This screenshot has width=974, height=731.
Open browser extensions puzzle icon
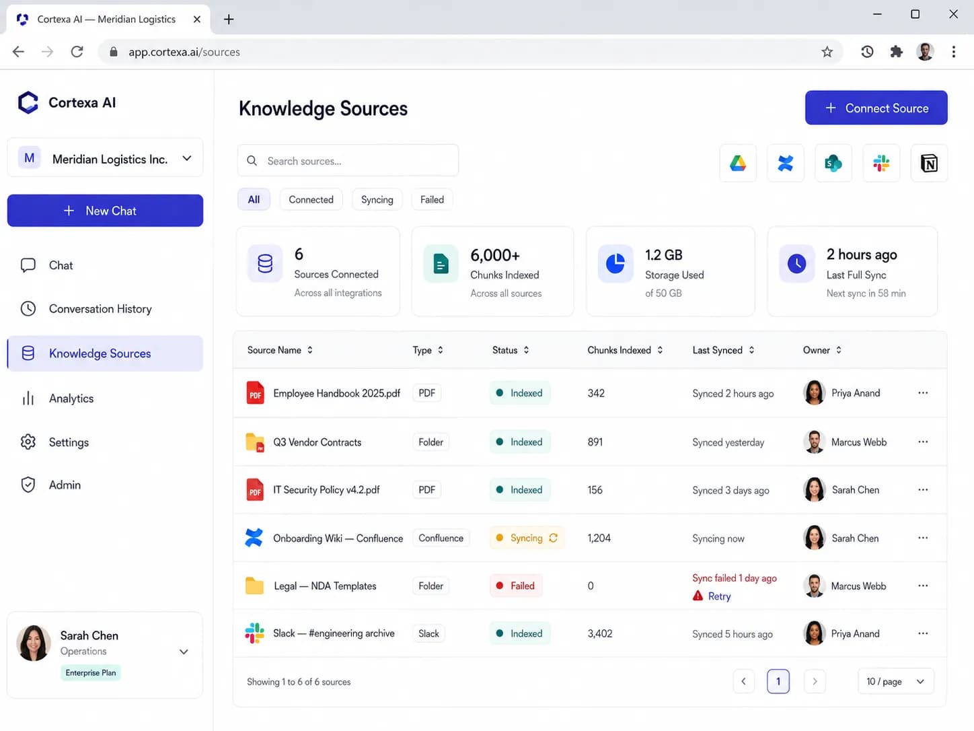[x=896, y=52]
